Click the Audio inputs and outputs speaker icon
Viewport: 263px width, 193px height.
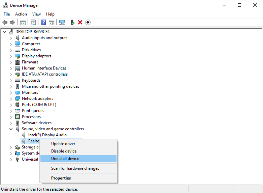click(x=17, y=38)
